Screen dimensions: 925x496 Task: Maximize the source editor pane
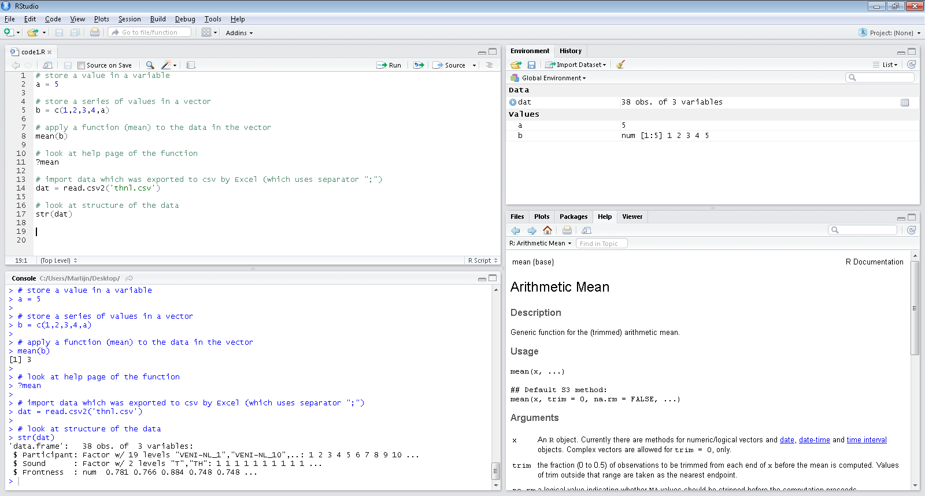click(x=493, y=51)
